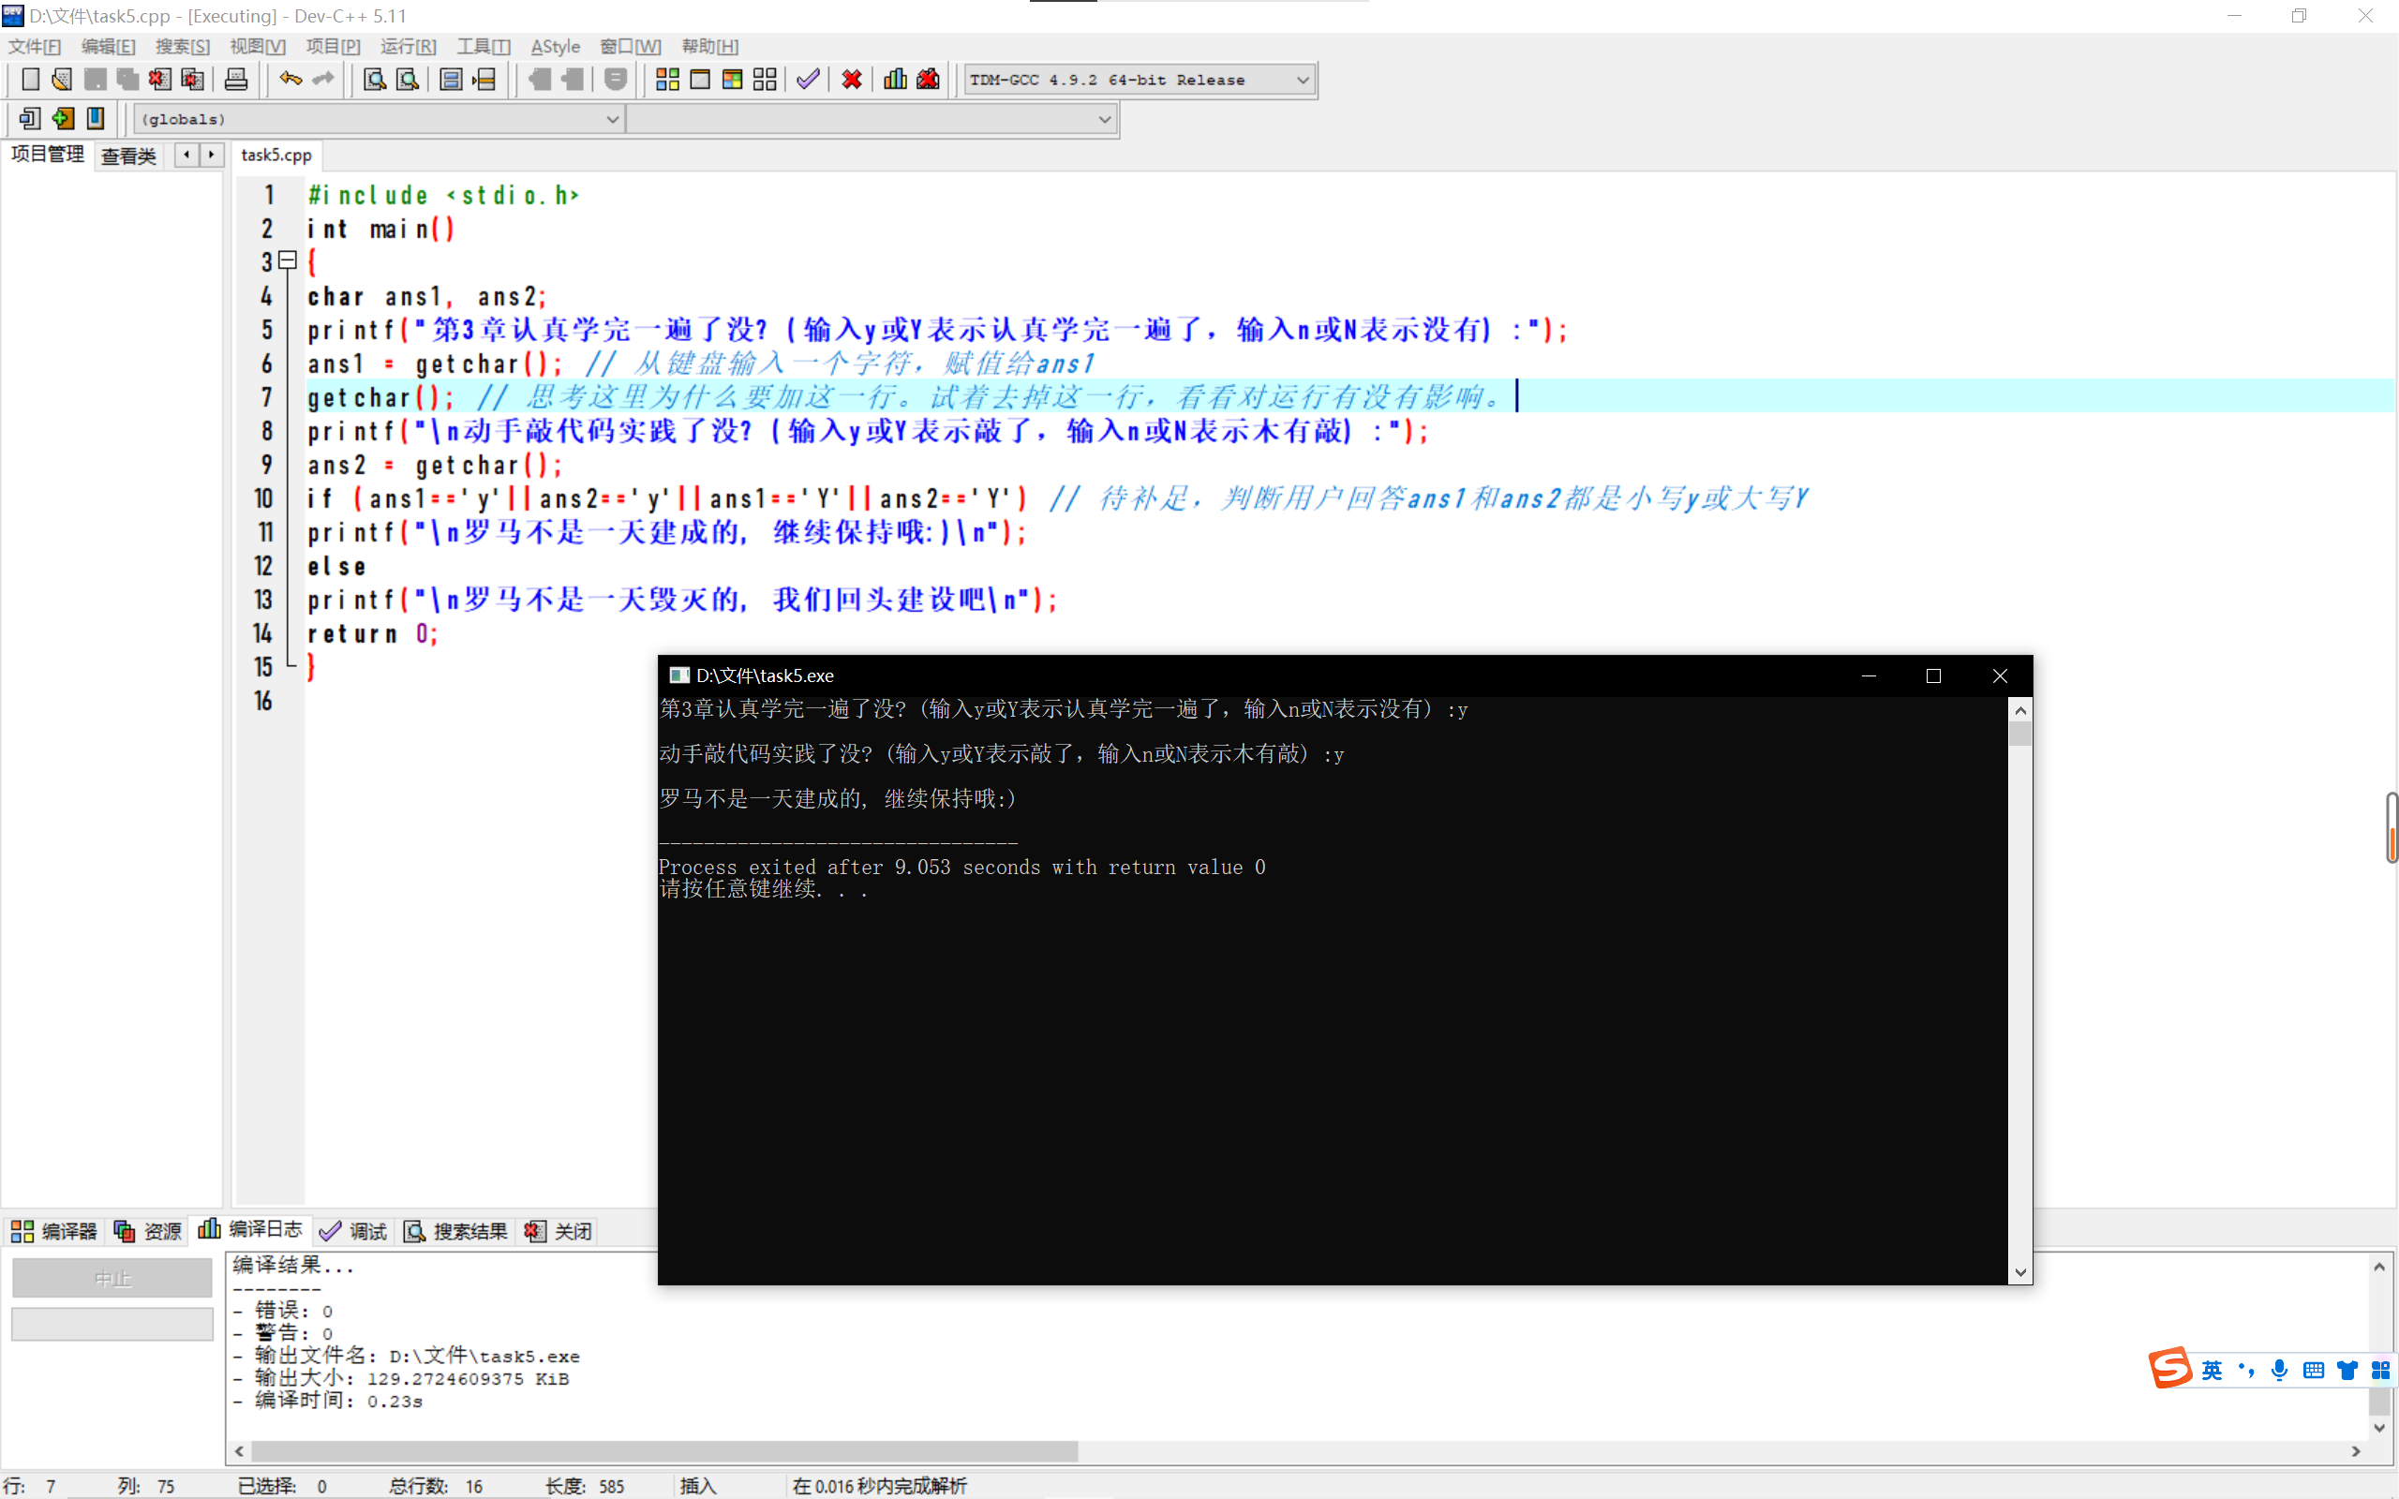
Task: Open the TDM-GCC compiler selection dropdown
Action: coord(1303,80)
